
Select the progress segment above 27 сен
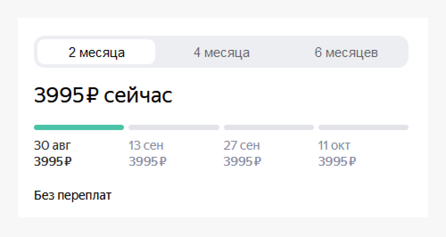coord(269,127)
